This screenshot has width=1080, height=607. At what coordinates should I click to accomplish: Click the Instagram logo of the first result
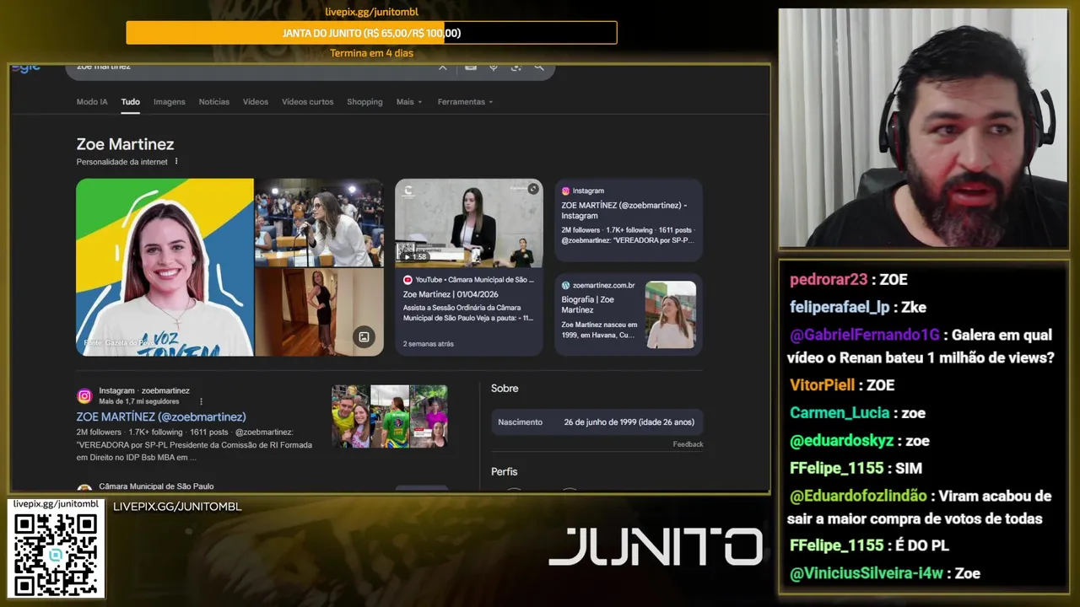(84, 396)
